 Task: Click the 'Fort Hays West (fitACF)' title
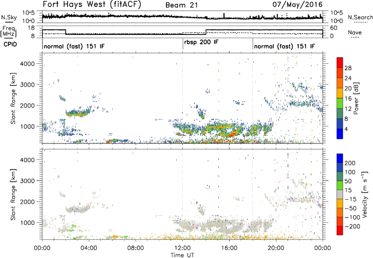tap(92, 4)
